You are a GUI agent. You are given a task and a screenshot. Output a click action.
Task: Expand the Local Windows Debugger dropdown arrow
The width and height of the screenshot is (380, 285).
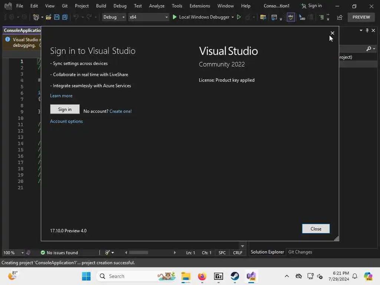coord(232,17)
